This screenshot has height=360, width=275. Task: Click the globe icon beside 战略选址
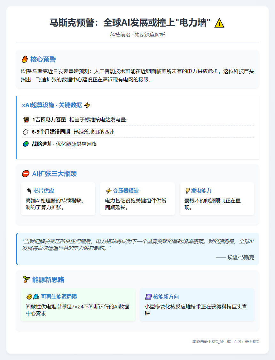click(x=26, y=144)
